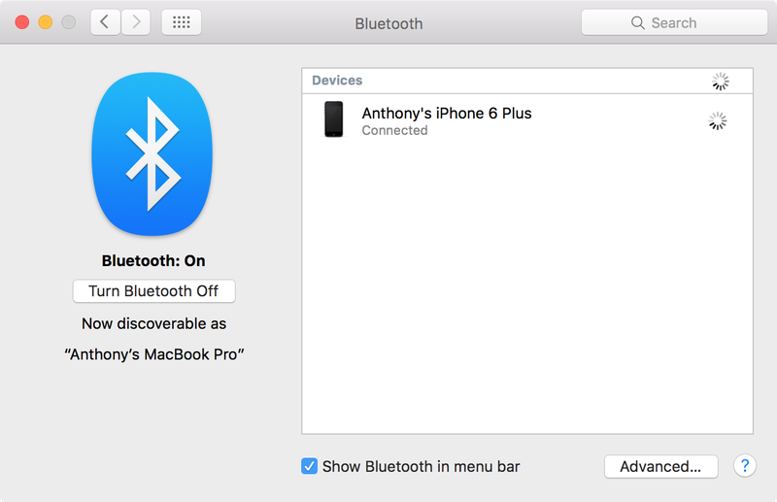Click the spinner beside Anthony's iPhone 6 Plus
The height and width of the screenshot is (502, 777).
(x=717, y=121)
